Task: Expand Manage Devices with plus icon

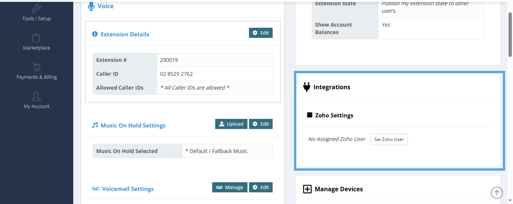Action: coord(307,189)
